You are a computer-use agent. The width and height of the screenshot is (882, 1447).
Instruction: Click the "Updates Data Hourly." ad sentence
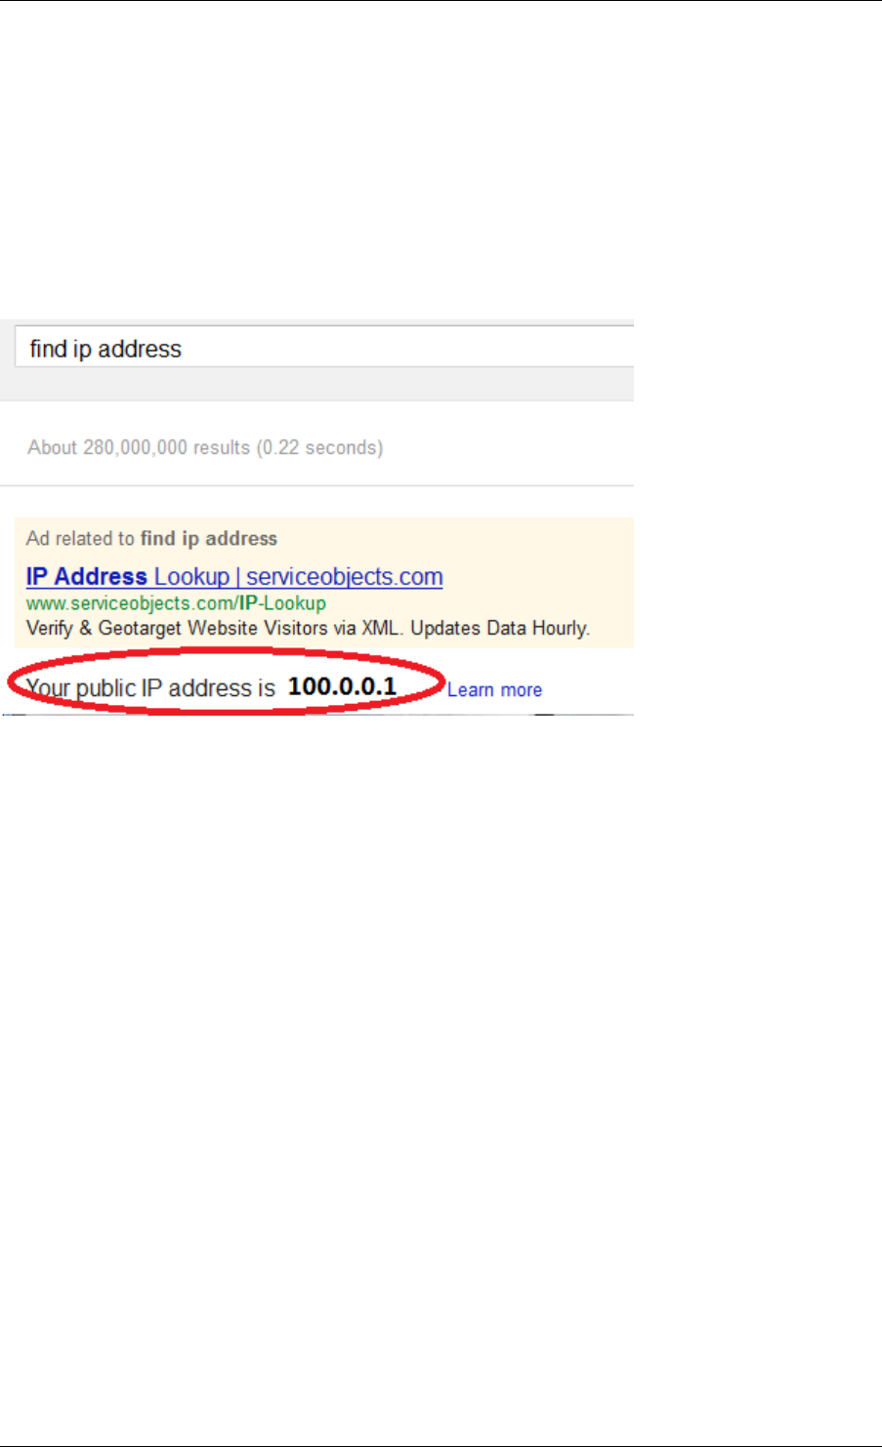pos(500,628)
